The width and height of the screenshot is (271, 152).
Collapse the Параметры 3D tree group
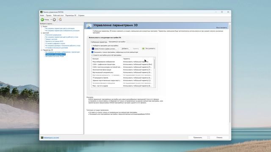coord(41,50)
